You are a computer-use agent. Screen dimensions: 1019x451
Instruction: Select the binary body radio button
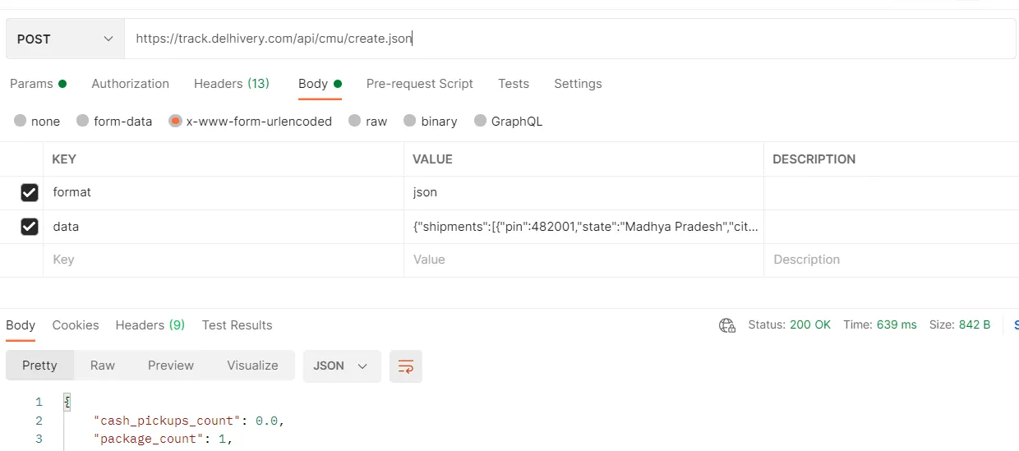click(x=410, y=121)
